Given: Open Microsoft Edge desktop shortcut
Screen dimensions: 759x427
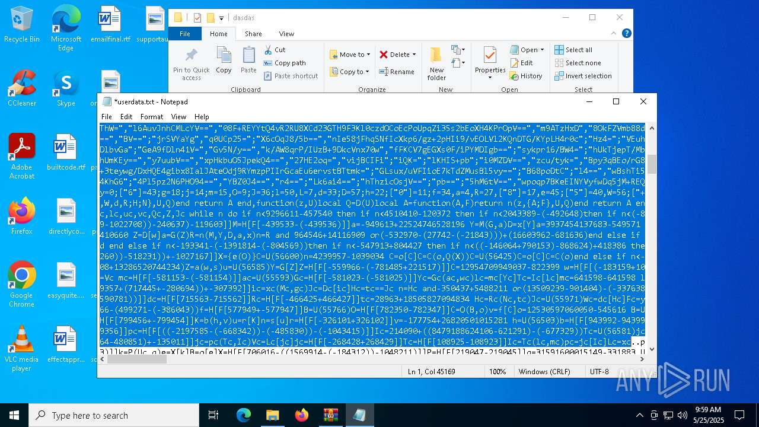Looking at the screenshot, I should pyautogui.click(x=66, y=28).
